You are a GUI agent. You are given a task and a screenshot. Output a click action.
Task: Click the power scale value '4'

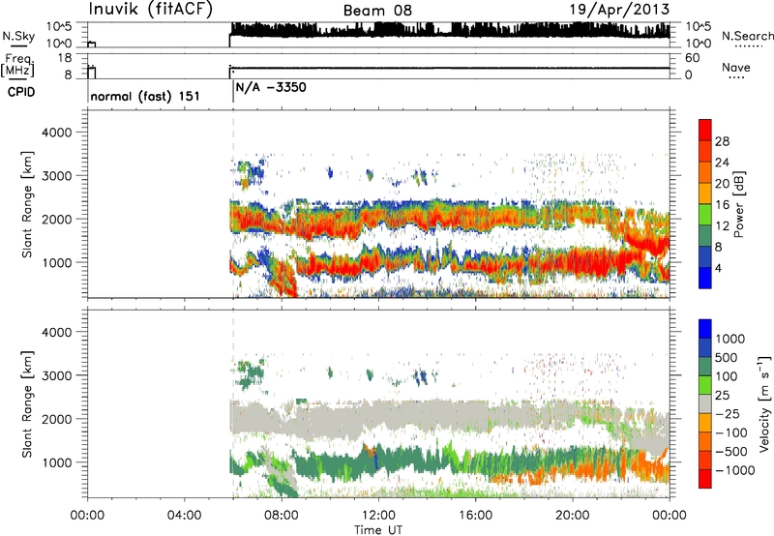(x=718, y=268)
